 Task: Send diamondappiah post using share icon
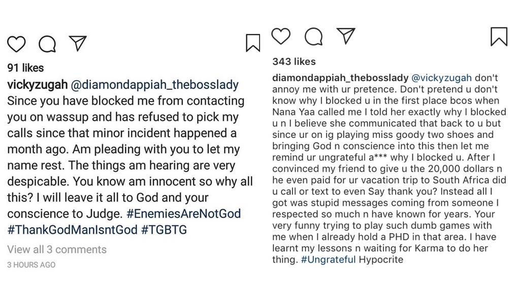tap(346, 35)
